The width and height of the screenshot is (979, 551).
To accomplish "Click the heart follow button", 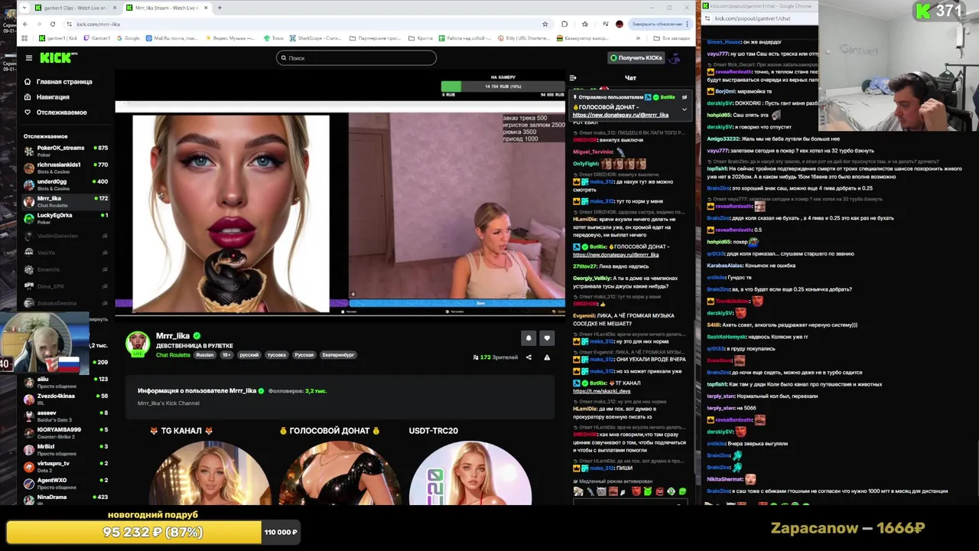I will pyautogui.click(x=547, y=337).
